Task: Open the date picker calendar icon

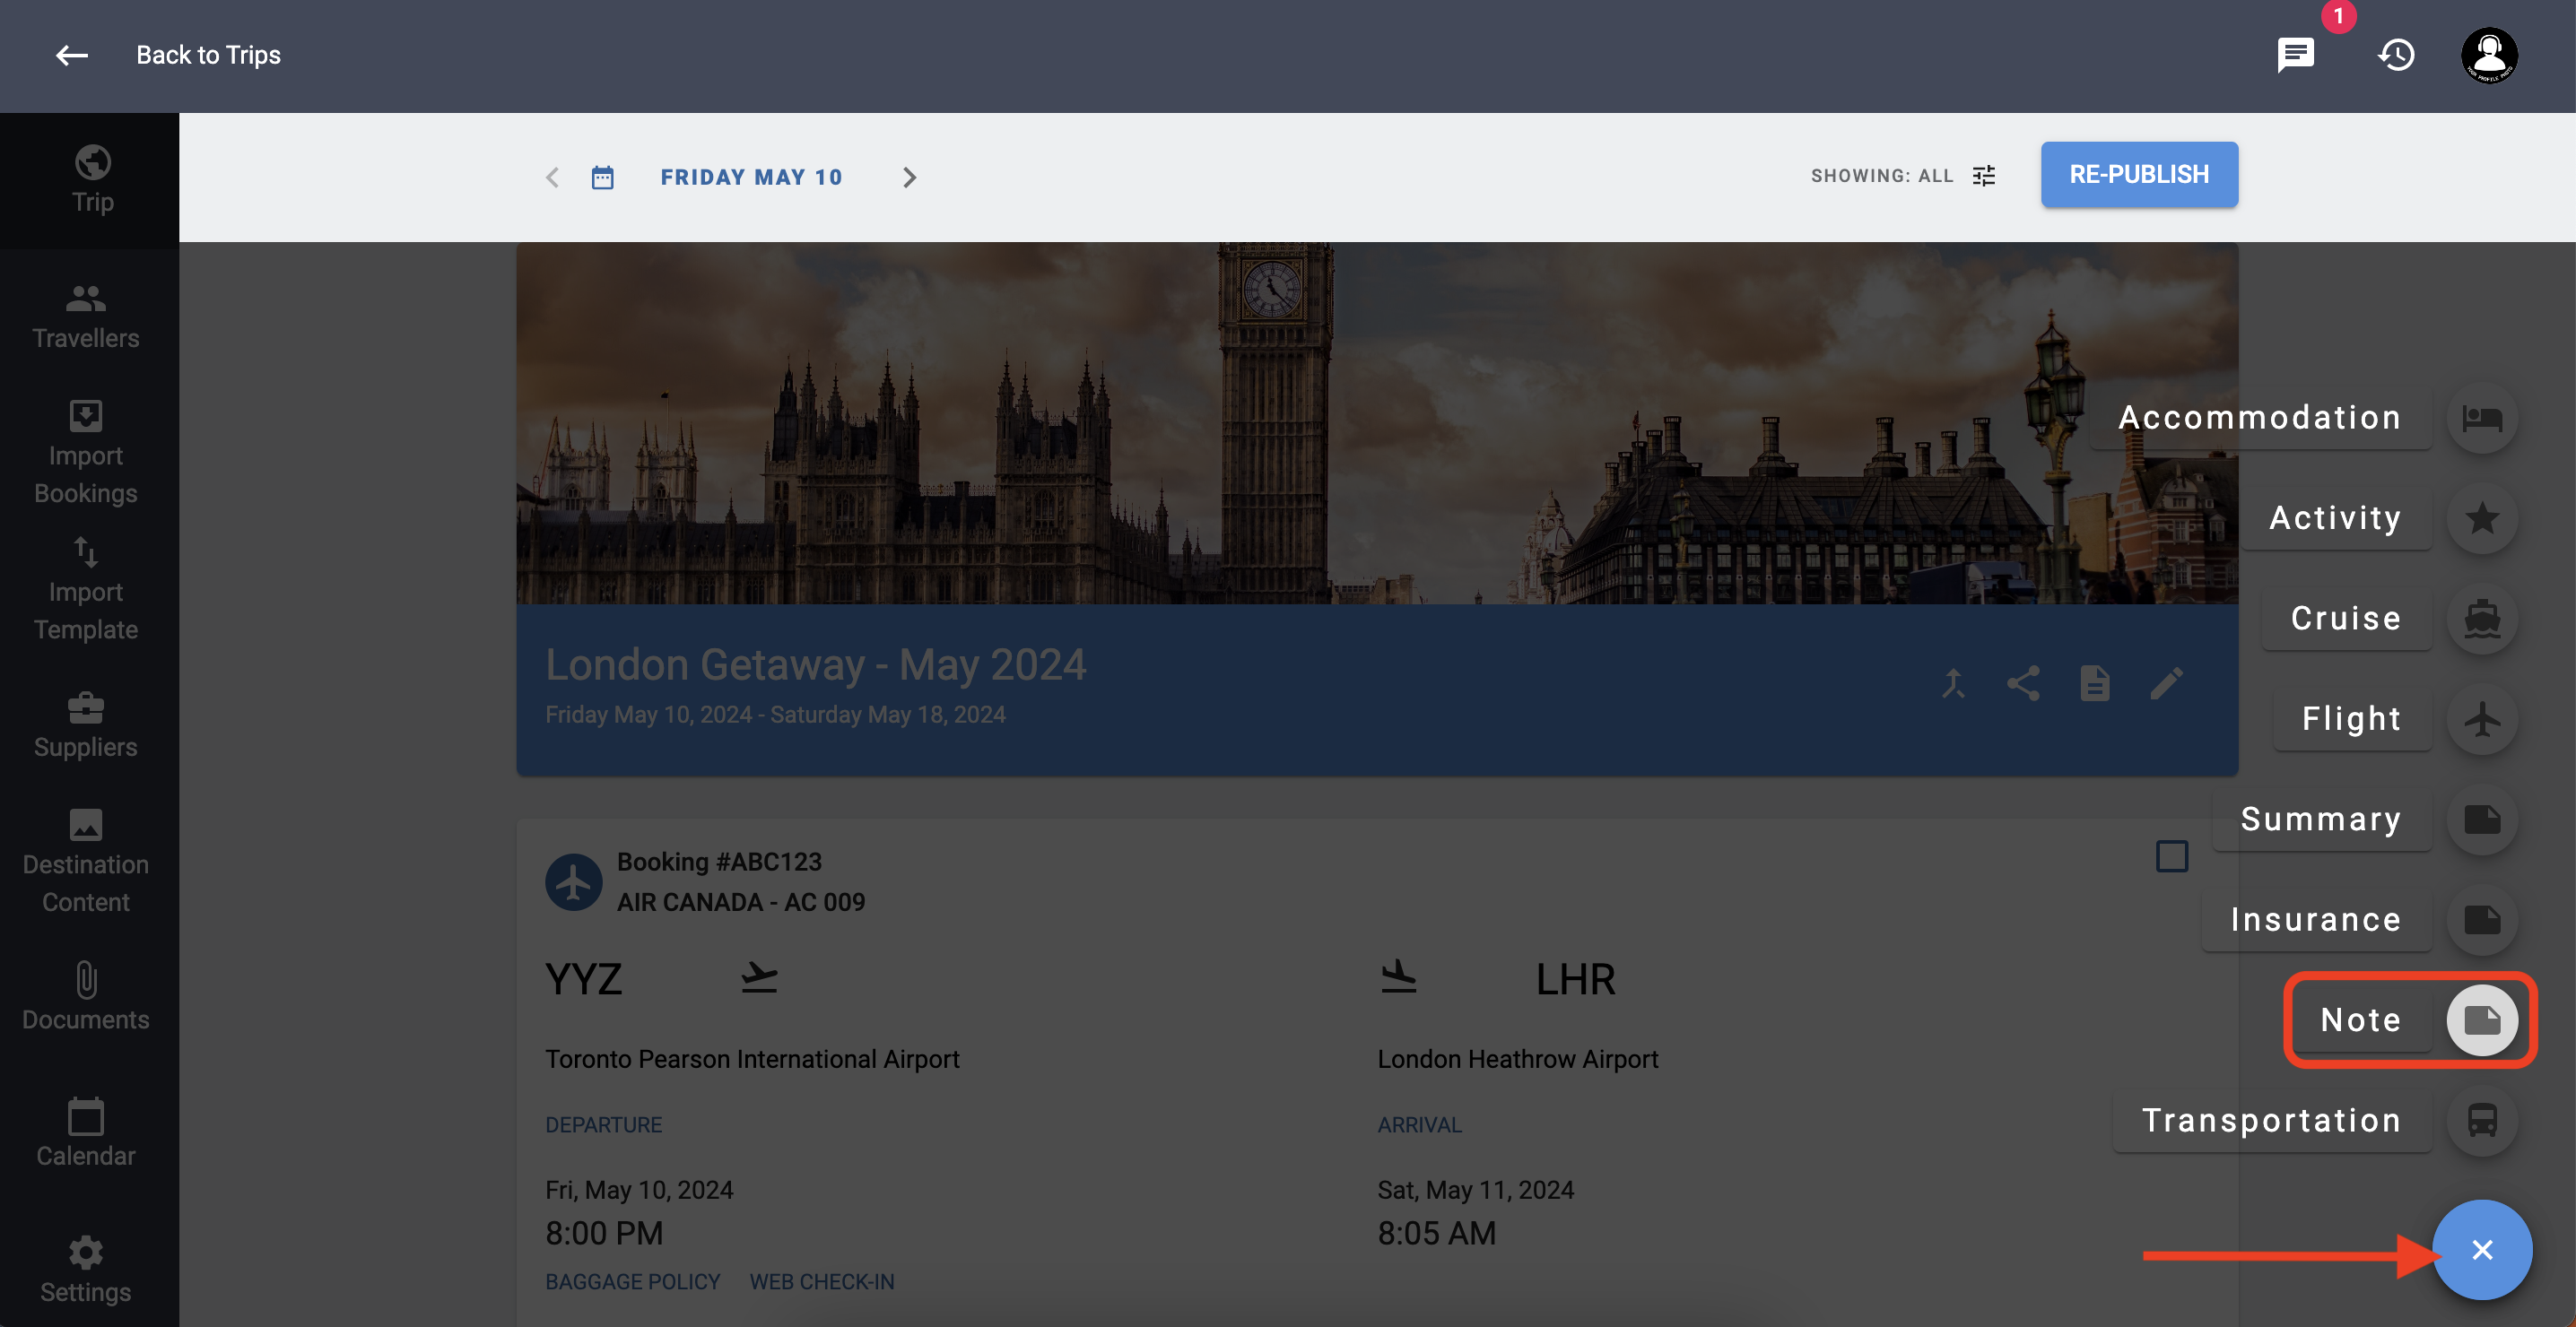Action: tap(602, 177)
